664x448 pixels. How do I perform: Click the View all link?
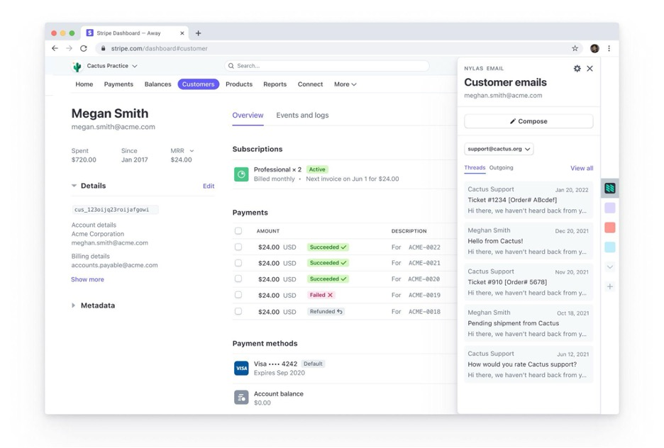(x=582, y=168)
